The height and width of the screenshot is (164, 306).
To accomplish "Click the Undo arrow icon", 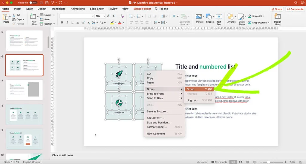I will click(x=52, y=3).
